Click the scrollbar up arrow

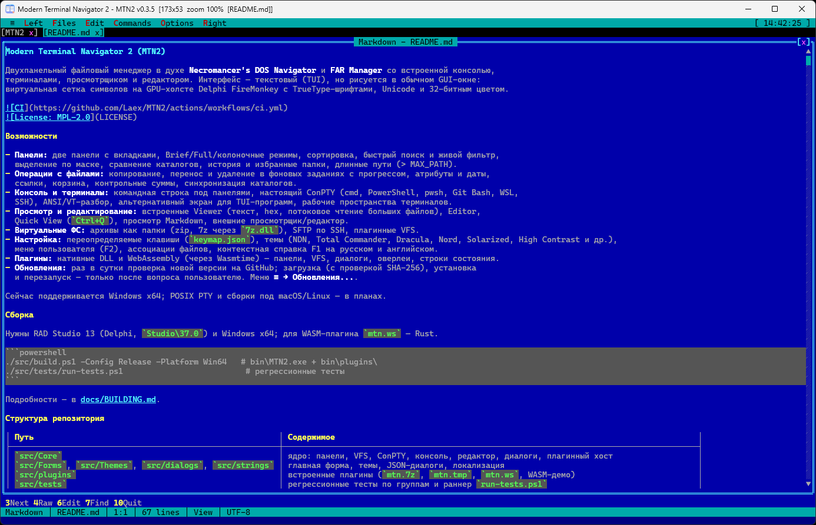click(808, 51)
